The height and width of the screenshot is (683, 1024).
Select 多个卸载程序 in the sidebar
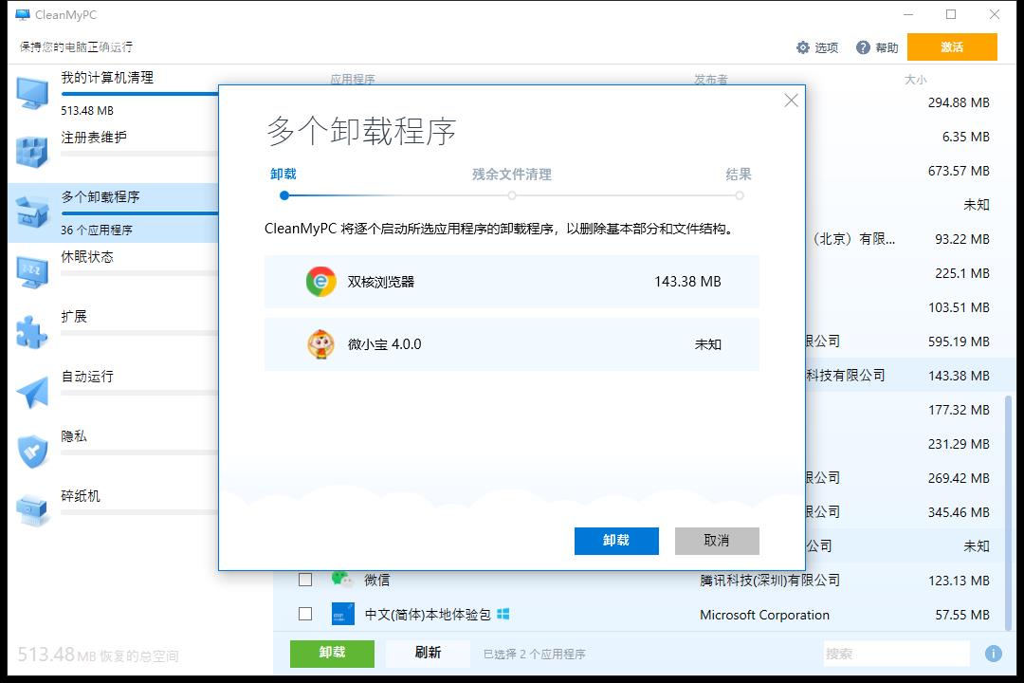coord(101,197)
